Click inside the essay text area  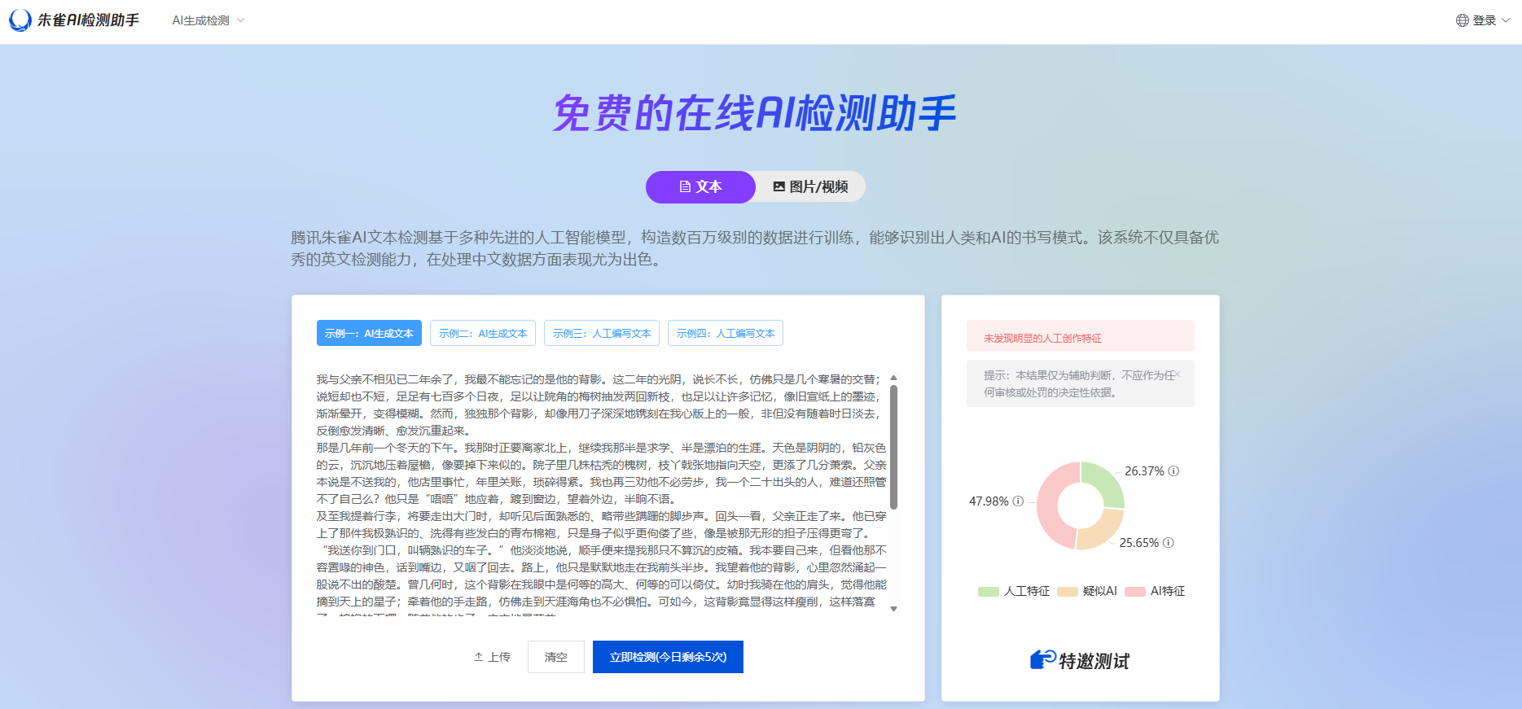pos(601,492)
